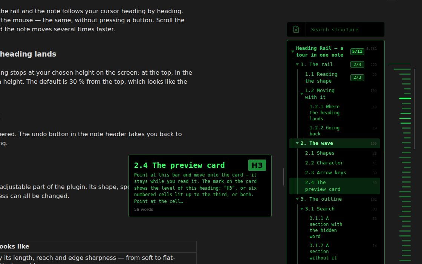Go to "3.1.2 A section without it"
Screen dimensions: 422x264
coord(323,252)
